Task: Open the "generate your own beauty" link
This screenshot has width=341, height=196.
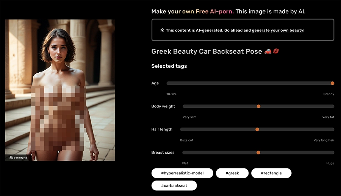Action: click(278, 30)
